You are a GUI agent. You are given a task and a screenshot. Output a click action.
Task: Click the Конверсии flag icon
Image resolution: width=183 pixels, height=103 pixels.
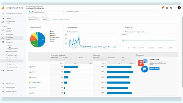[x=3, y=70]
